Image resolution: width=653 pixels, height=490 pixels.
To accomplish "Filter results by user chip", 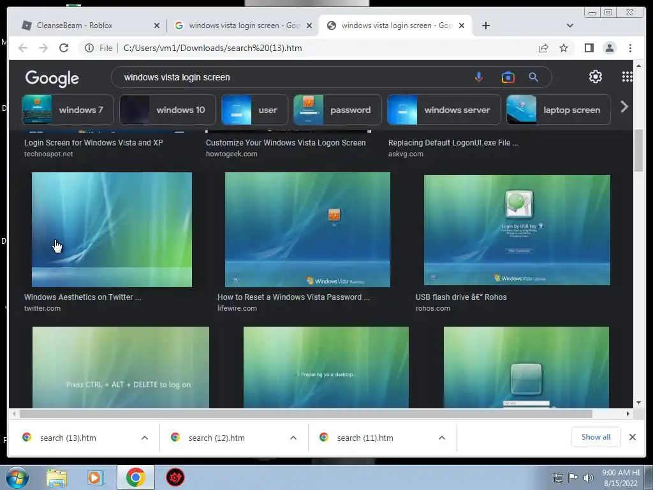I will click(x=254, y=110).
